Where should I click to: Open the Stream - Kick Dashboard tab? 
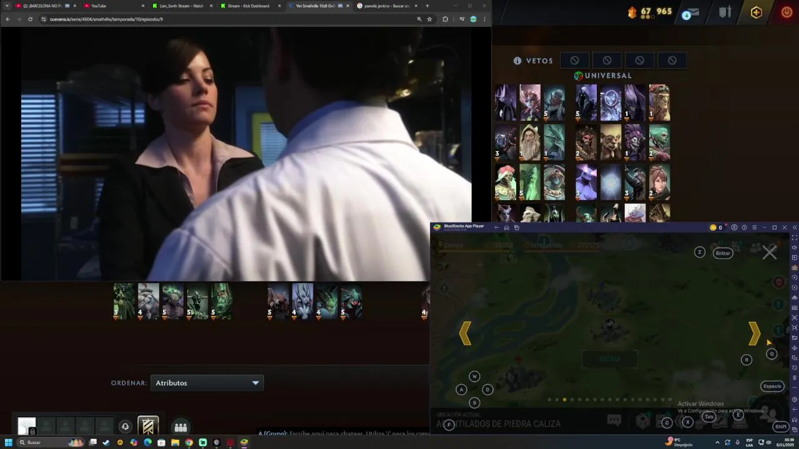[x=249, y=6]
